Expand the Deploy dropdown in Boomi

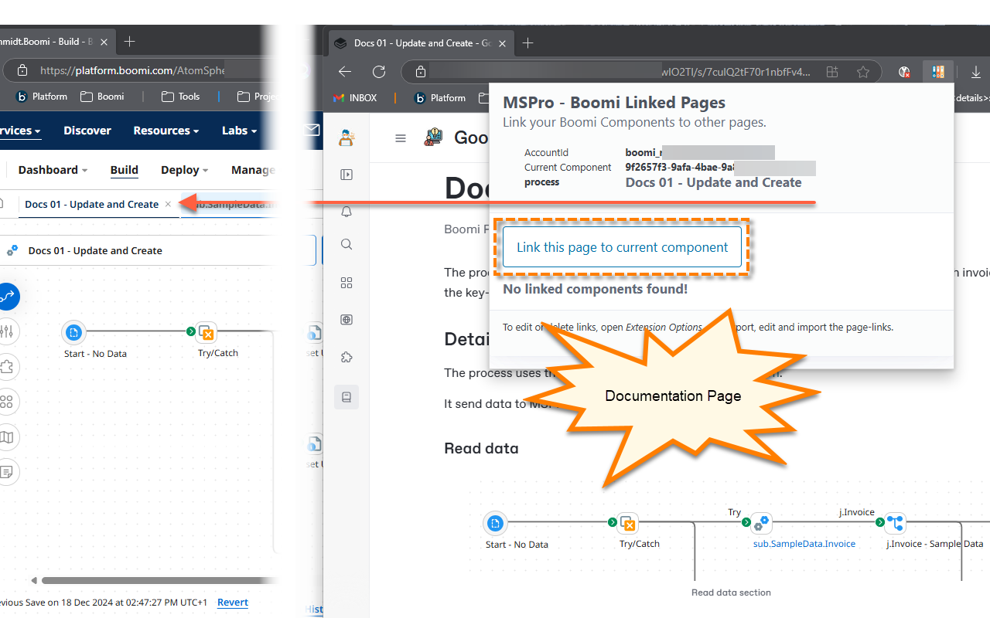[185, 170]
